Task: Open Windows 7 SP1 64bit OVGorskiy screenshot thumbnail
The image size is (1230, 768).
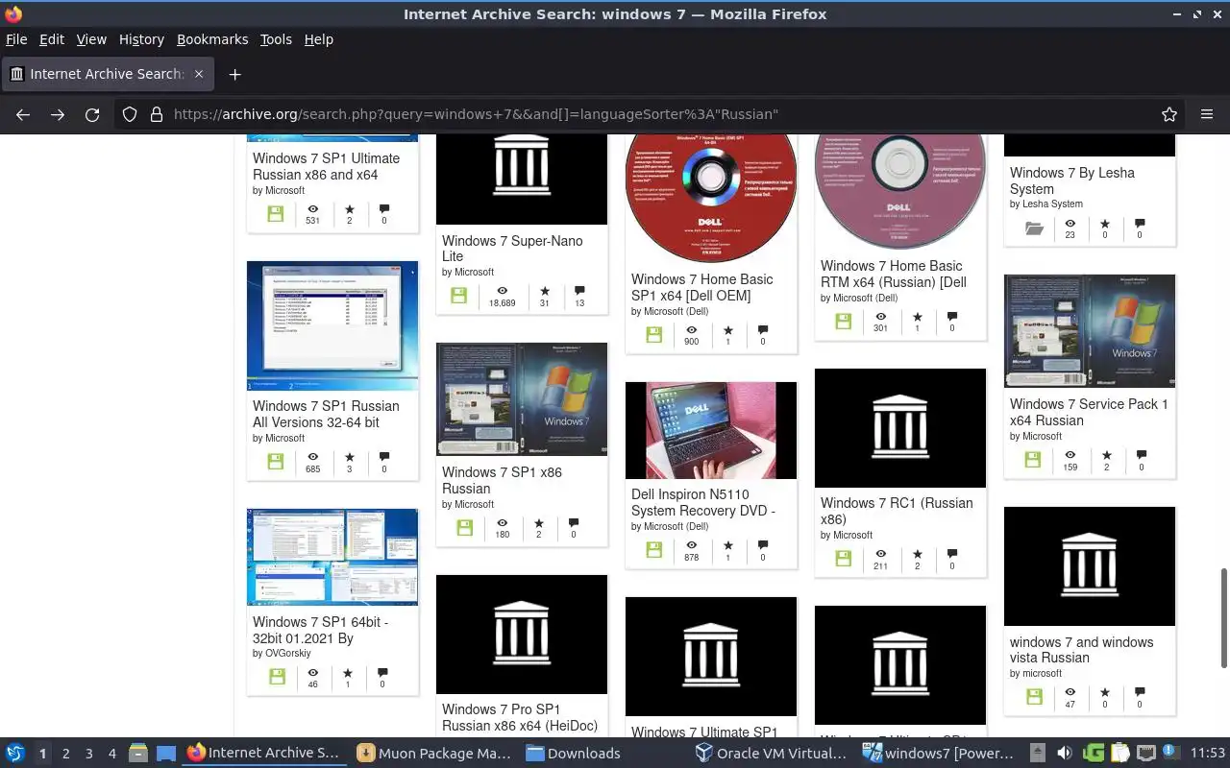Action: click(x=332, y=557)
